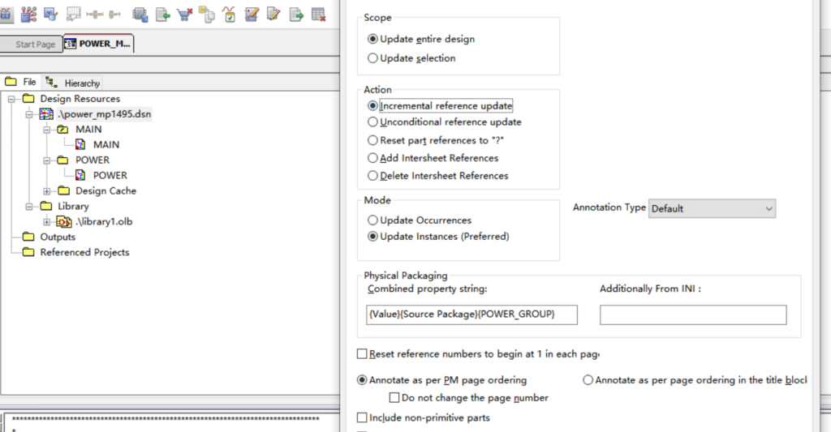831x432 pixels.
Task: Expand the Design Cache folder
Action: tap(47, 191)
